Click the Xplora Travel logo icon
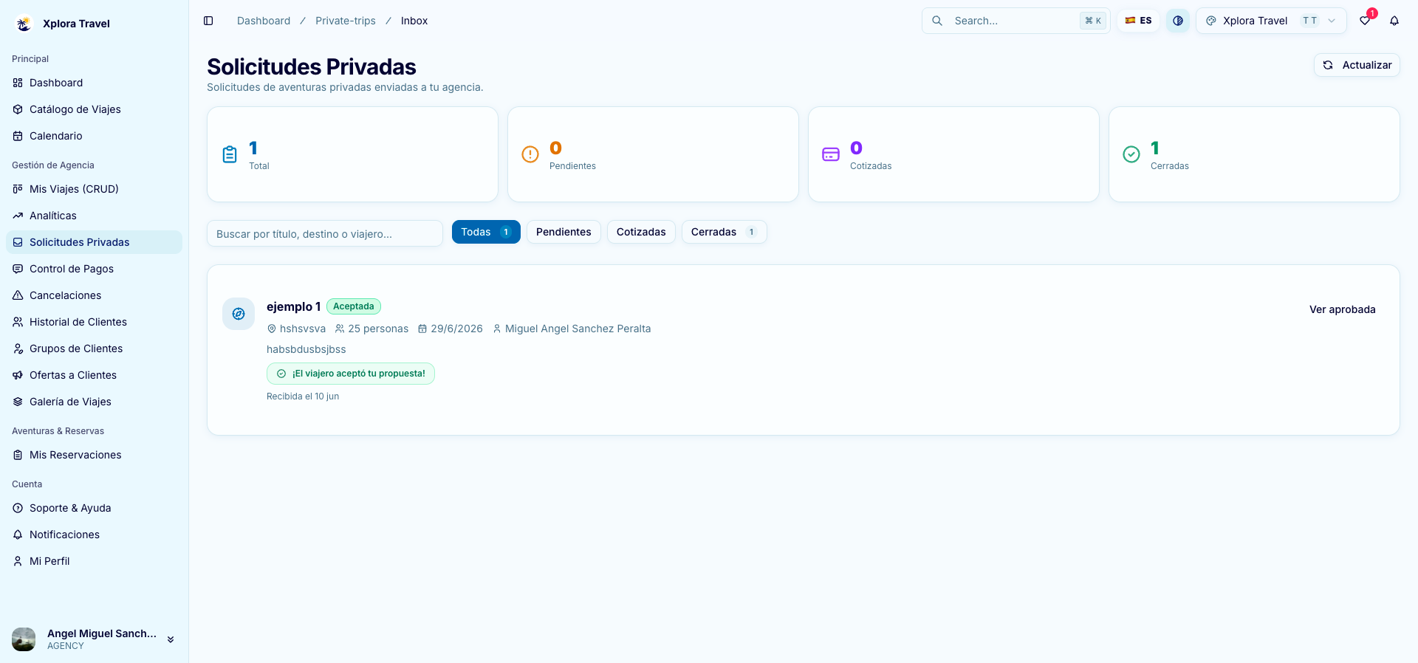The height and width of the screenshot is (663, 1418). (x=24, y=24)
